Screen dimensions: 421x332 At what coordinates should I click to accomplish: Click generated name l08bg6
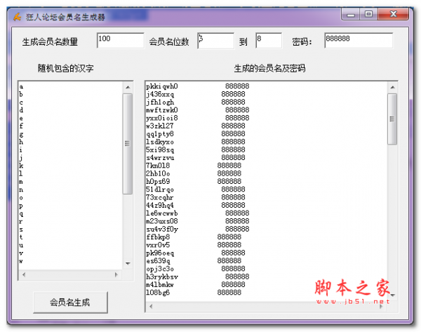point(158,293)
